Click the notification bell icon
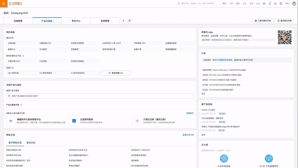Screen dimensions: 298x168 pyautogui.click(x=270, y=3)
